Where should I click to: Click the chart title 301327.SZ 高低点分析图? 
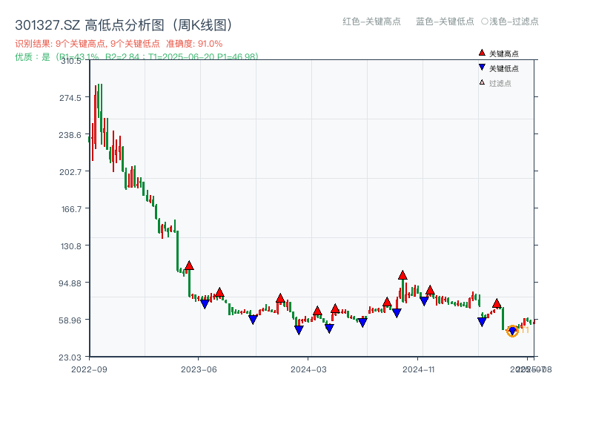123,25
